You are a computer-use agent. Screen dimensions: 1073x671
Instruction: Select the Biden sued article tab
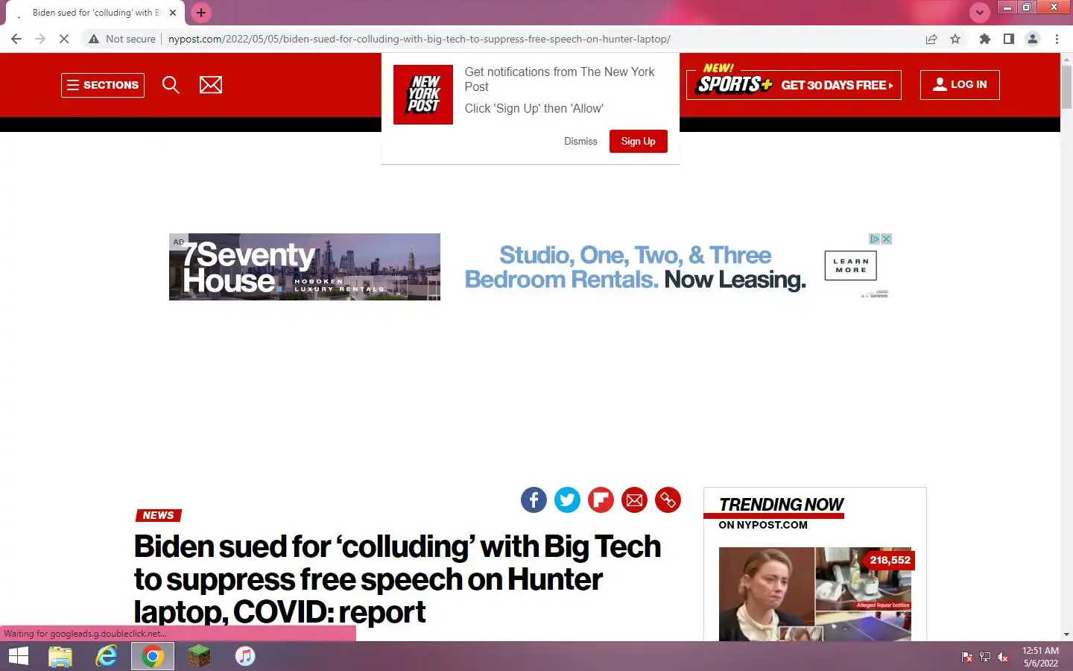point(95,13)
